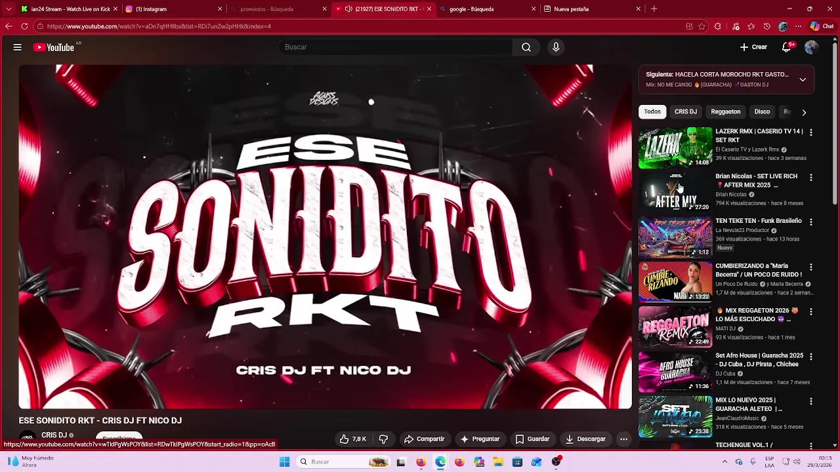
Task: Open LAZERK RMX video thumbnail
Action: click(x=675, y=147)
